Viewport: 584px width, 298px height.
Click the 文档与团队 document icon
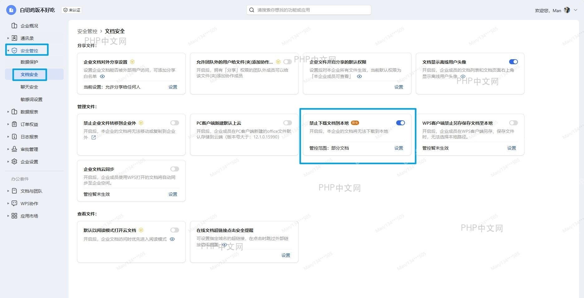[x=14, y=191]
